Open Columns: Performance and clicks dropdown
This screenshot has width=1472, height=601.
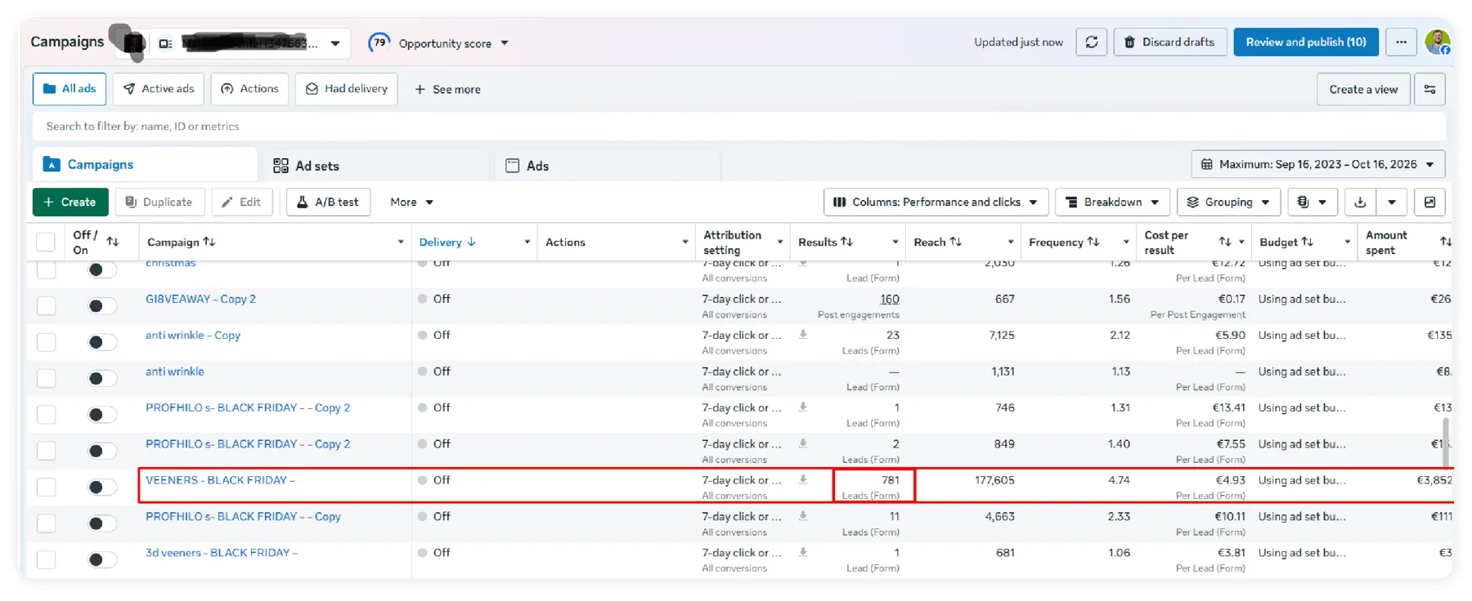coord(935,202)
